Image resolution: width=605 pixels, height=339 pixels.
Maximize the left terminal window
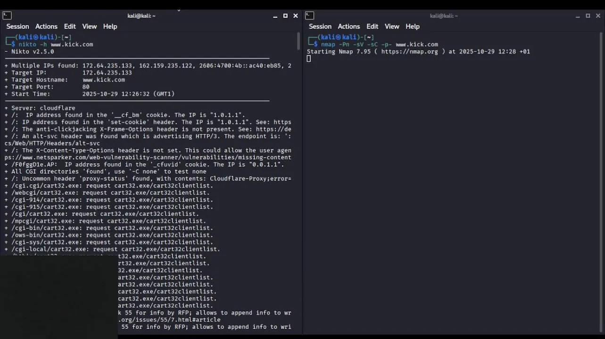coord(285,16)
